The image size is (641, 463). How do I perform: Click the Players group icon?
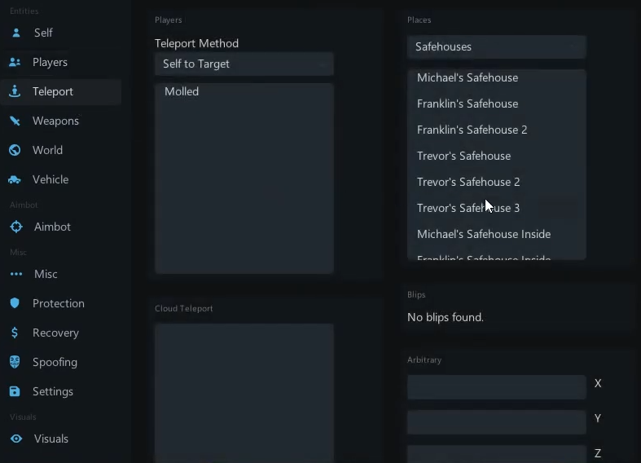pos(15,62)
